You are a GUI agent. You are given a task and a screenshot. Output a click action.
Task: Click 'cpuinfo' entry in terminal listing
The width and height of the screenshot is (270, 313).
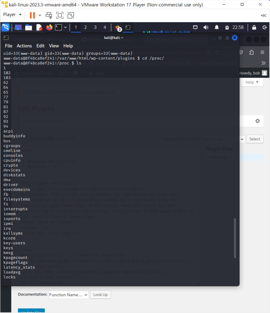(12, 160)
